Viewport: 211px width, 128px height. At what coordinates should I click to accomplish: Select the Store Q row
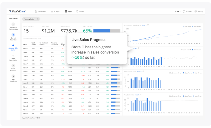click(72, 53)
